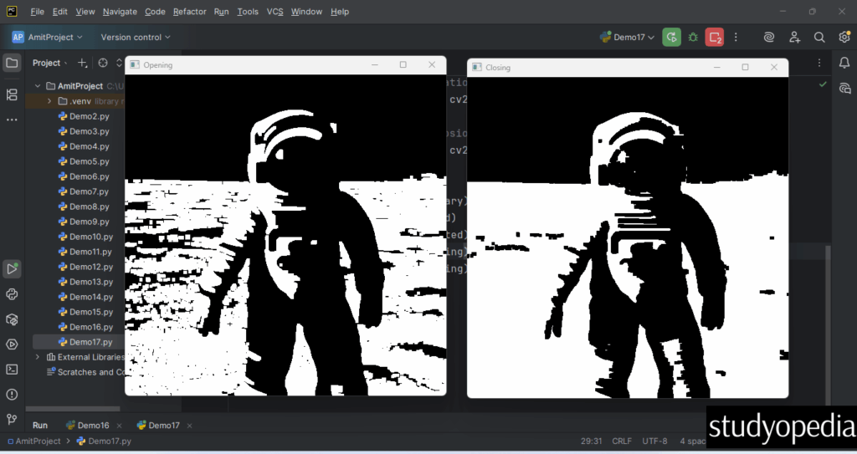Select Demo10.py in project tree
Viewport: 857px width, 454px height.
pos(85,237)
